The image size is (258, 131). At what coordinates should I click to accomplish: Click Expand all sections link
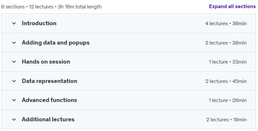(x=232, y=6)
